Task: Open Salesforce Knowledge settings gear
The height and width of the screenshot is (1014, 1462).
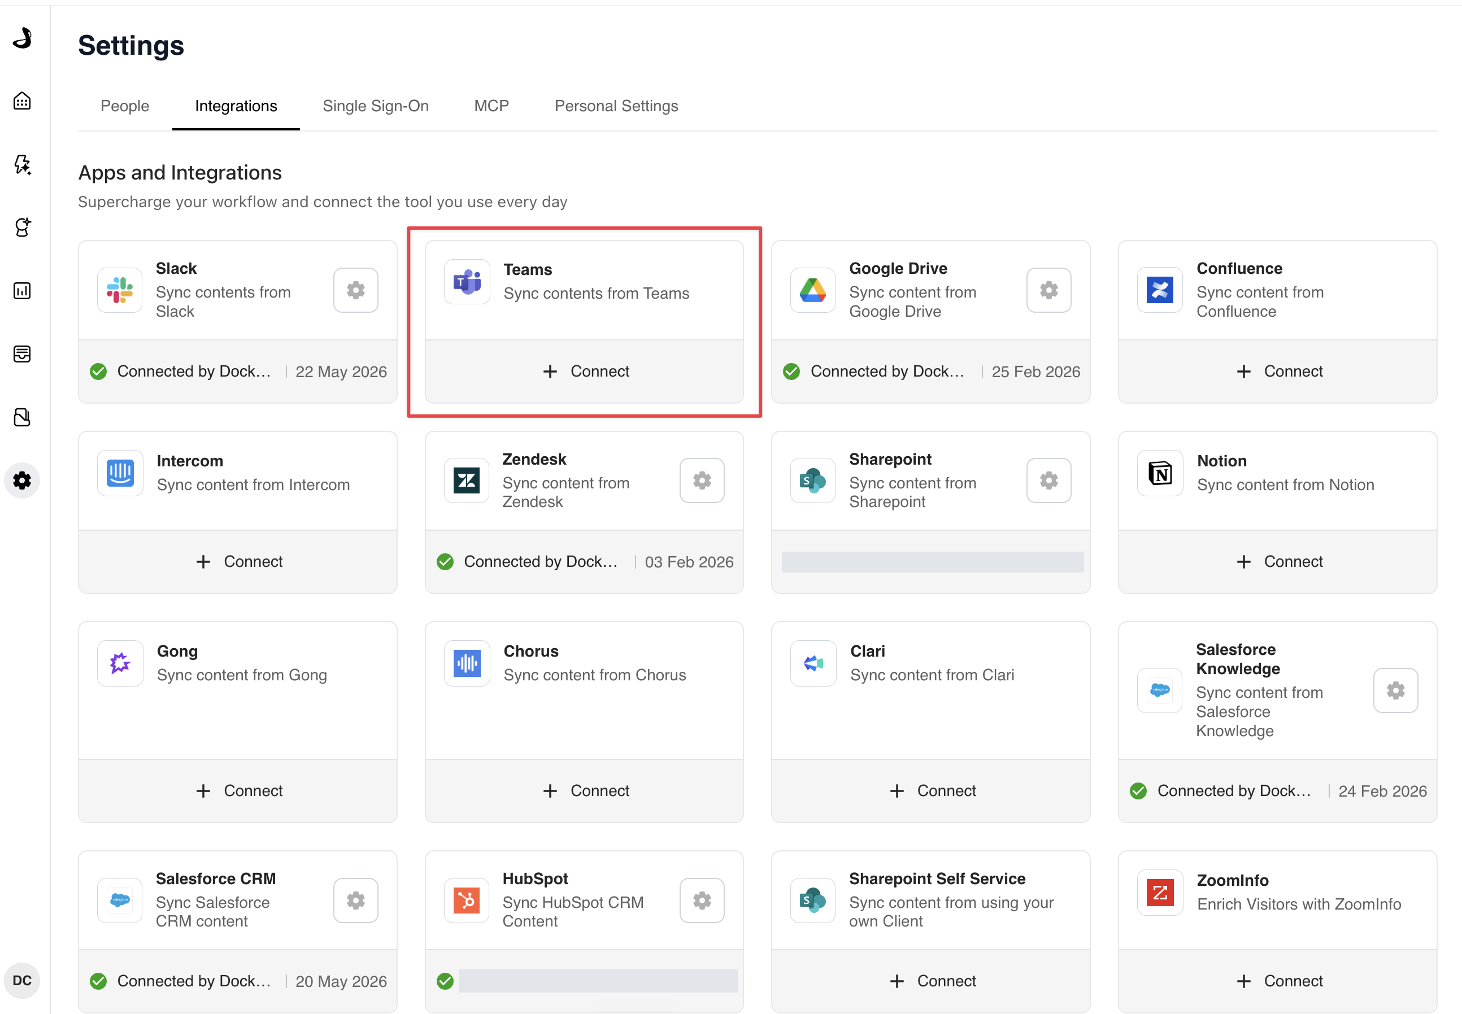Action: [1395, 690]
